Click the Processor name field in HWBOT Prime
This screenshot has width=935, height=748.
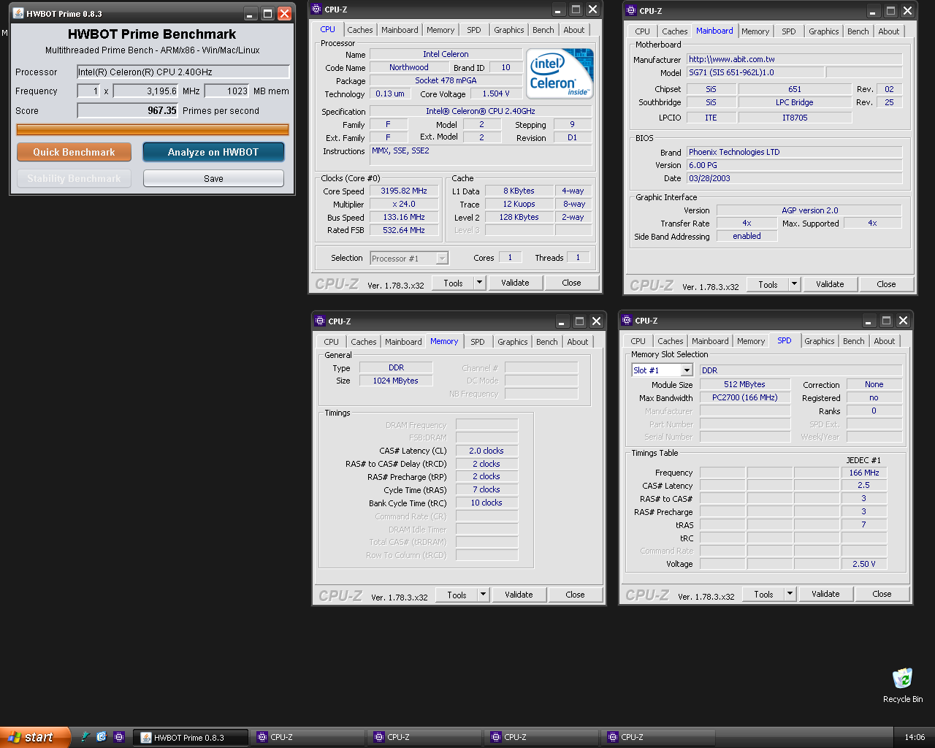pos(183,72)
